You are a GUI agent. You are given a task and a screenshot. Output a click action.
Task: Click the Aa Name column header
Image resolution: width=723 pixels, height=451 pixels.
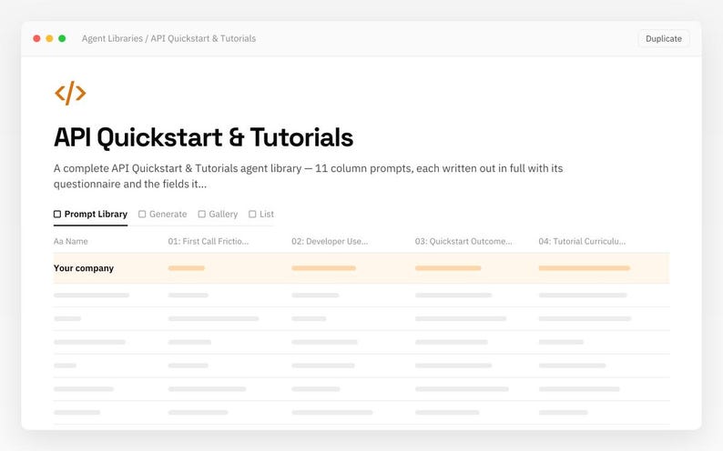point(70,241)
